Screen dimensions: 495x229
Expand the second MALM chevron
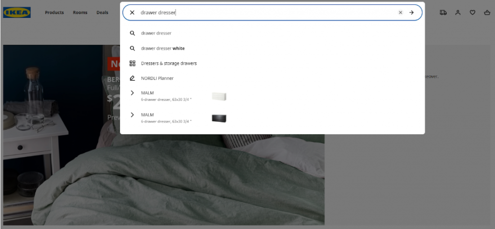coord(132,115)
